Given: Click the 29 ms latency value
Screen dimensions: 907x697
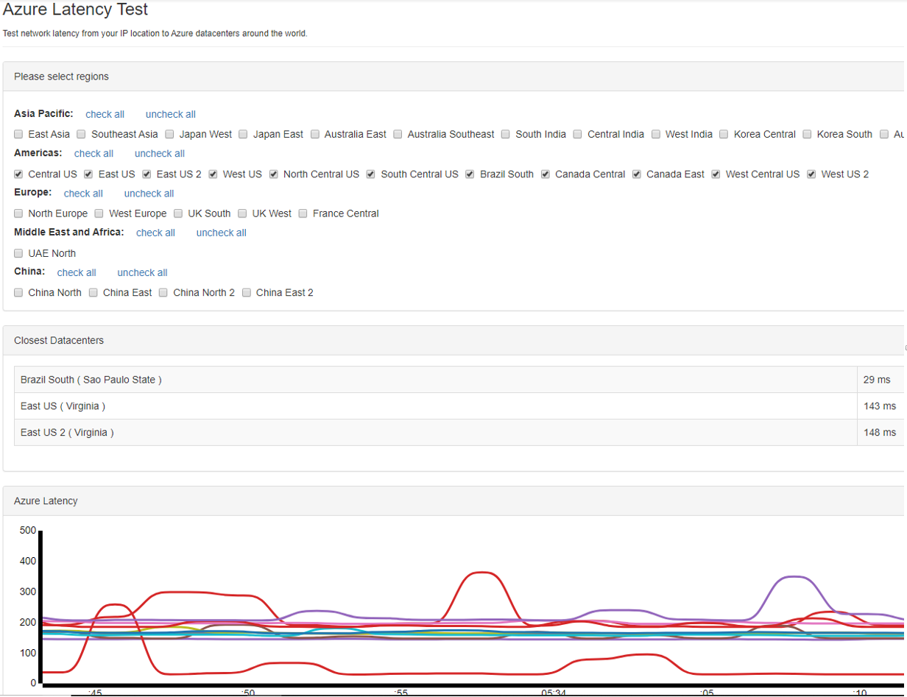Looking at the screenshot, I should pos(877,380).
